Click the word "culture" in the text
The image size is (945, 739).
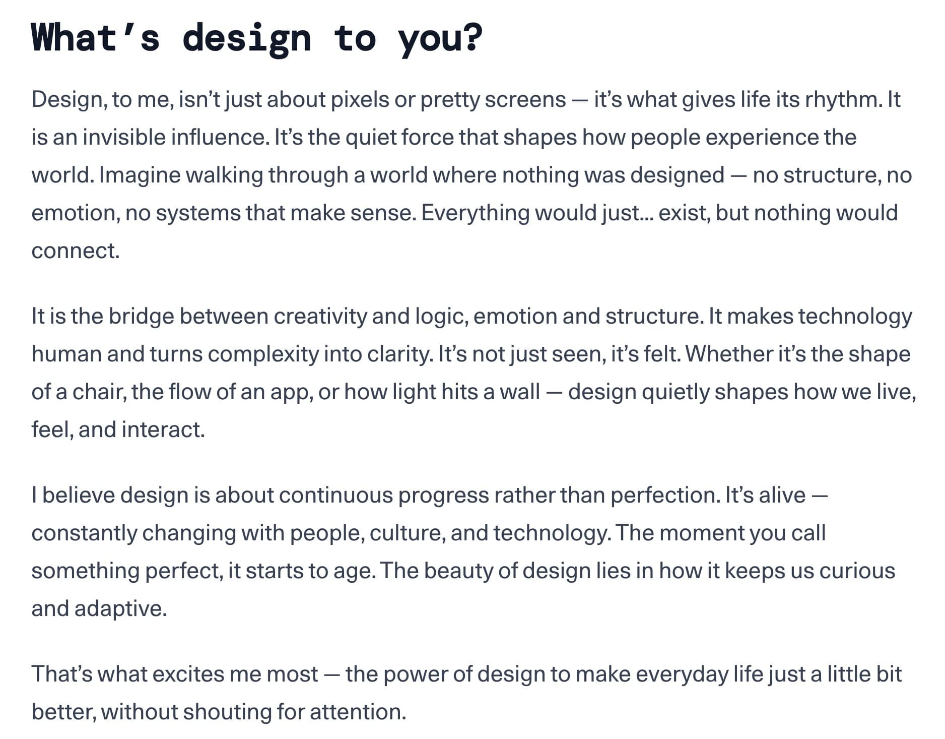(406, 533)
